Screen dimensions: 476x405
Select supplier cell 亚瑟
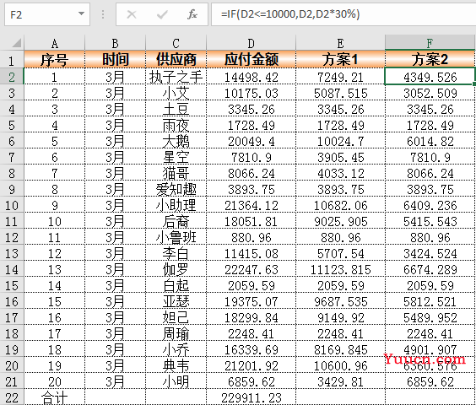click(176, 301)
